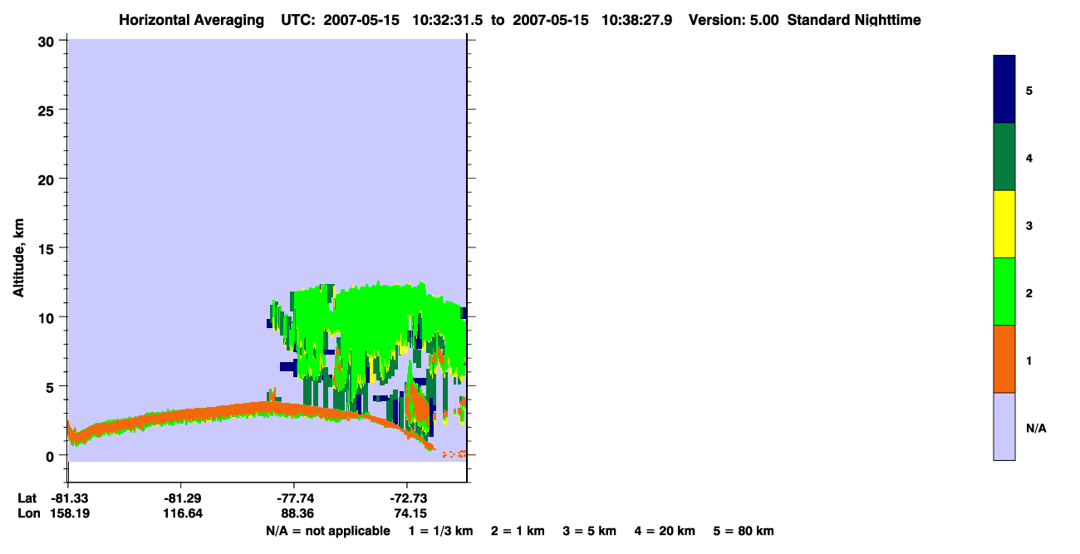Viewport: 1080px width, 554px height.
Task: Click the bright green colorbar segment labeled 2
Action: [x=1004, y=292]
